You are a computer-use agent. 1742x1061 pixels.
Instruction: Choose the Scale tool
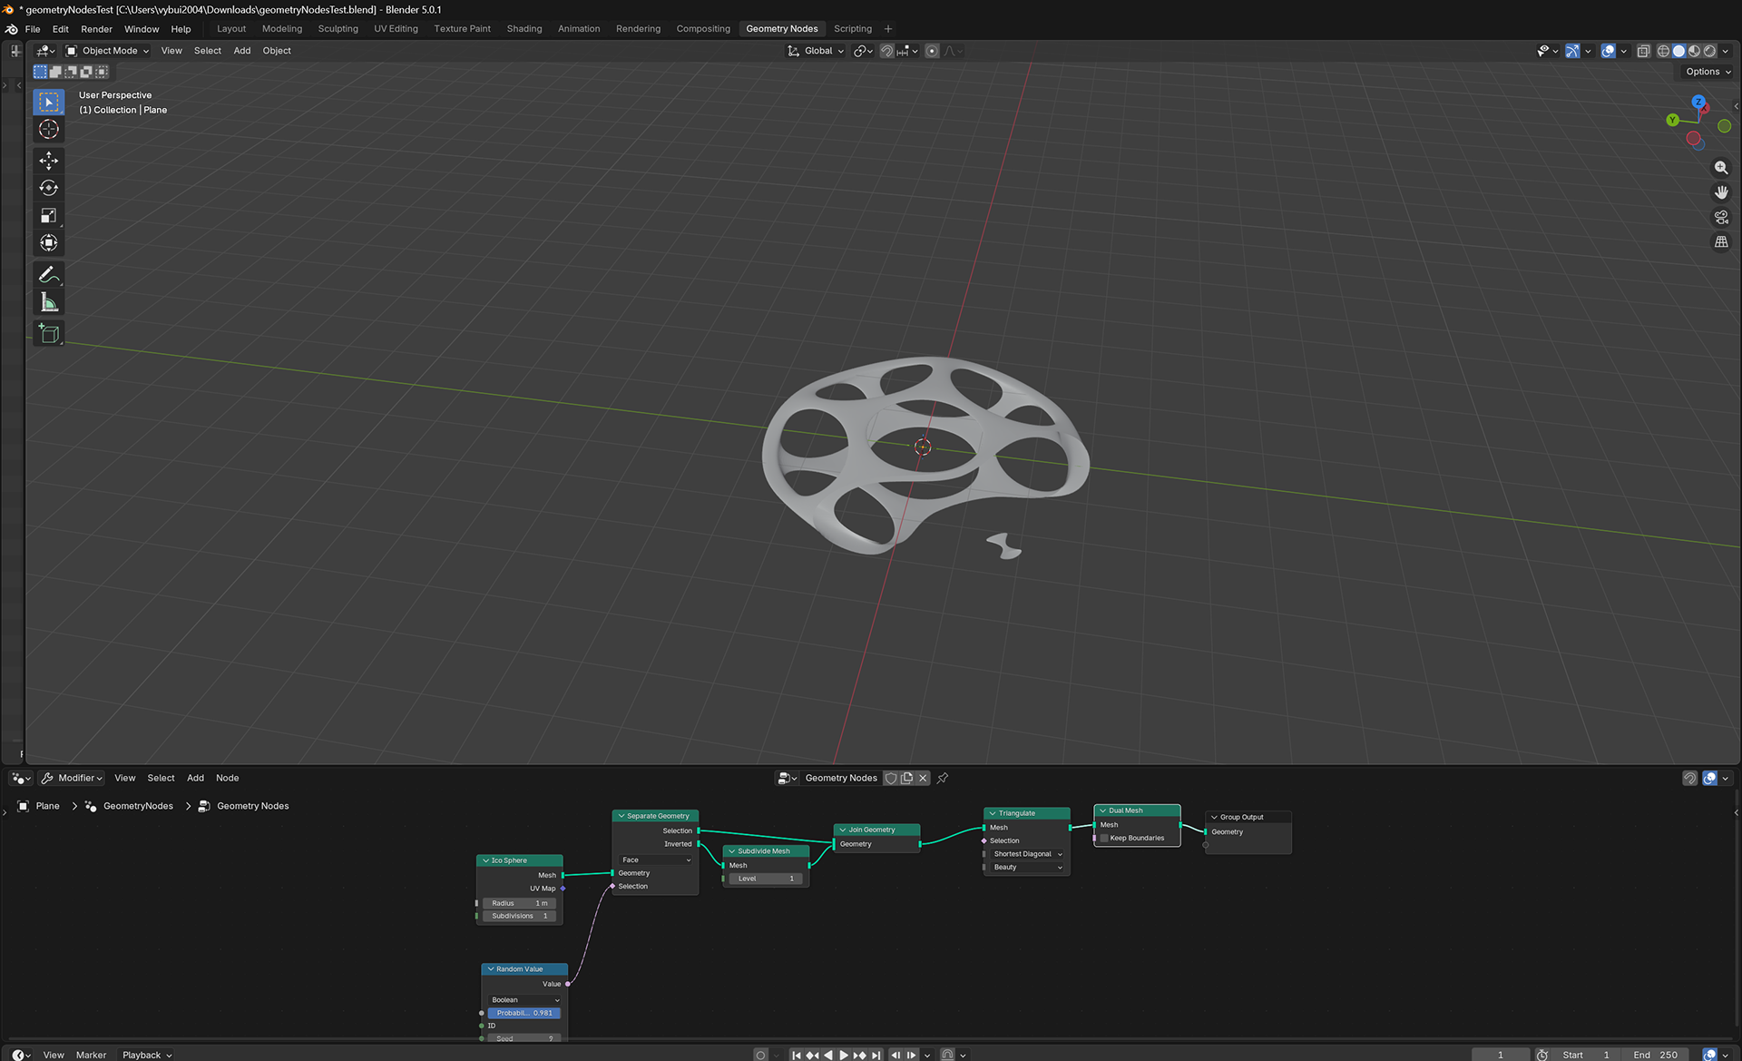point(49,215)
